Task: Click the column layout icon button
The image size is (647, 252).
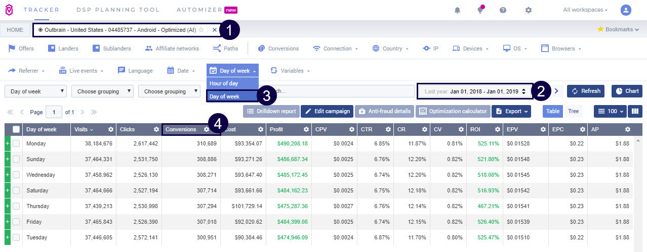Action: (635, 111)
